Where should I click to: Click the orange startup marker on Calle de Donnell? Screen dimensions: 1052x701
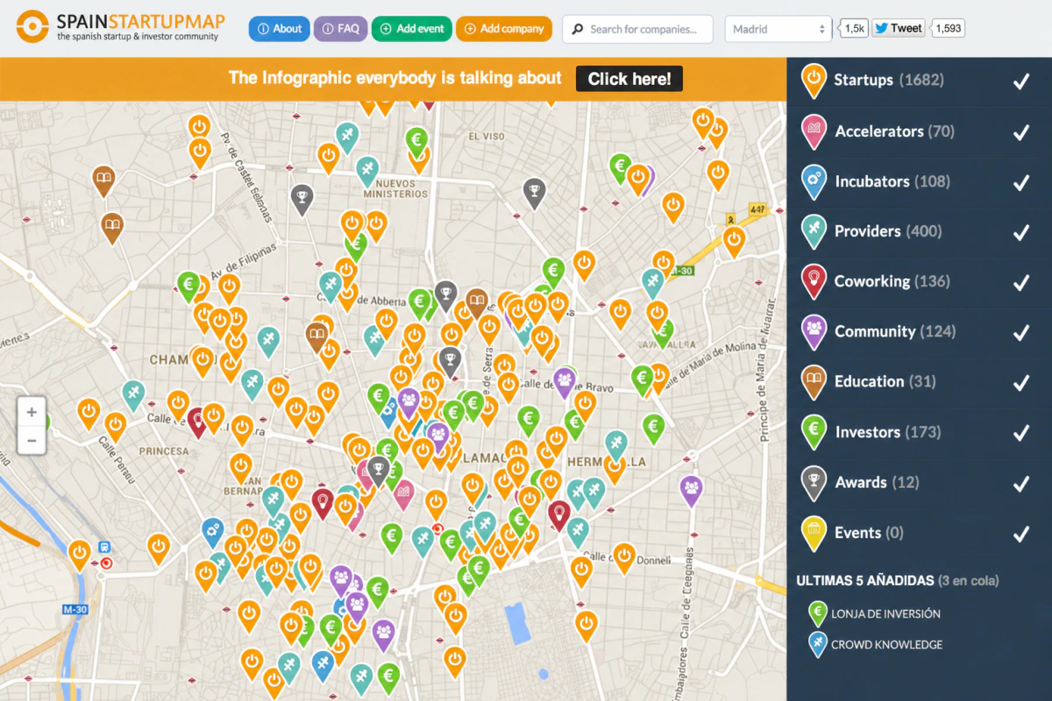tap(624, 558)
